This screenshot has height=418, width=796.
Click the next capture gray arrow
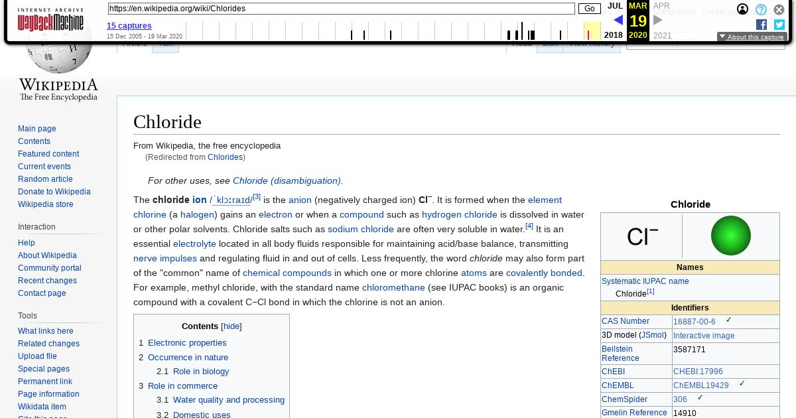coord(658,20)
